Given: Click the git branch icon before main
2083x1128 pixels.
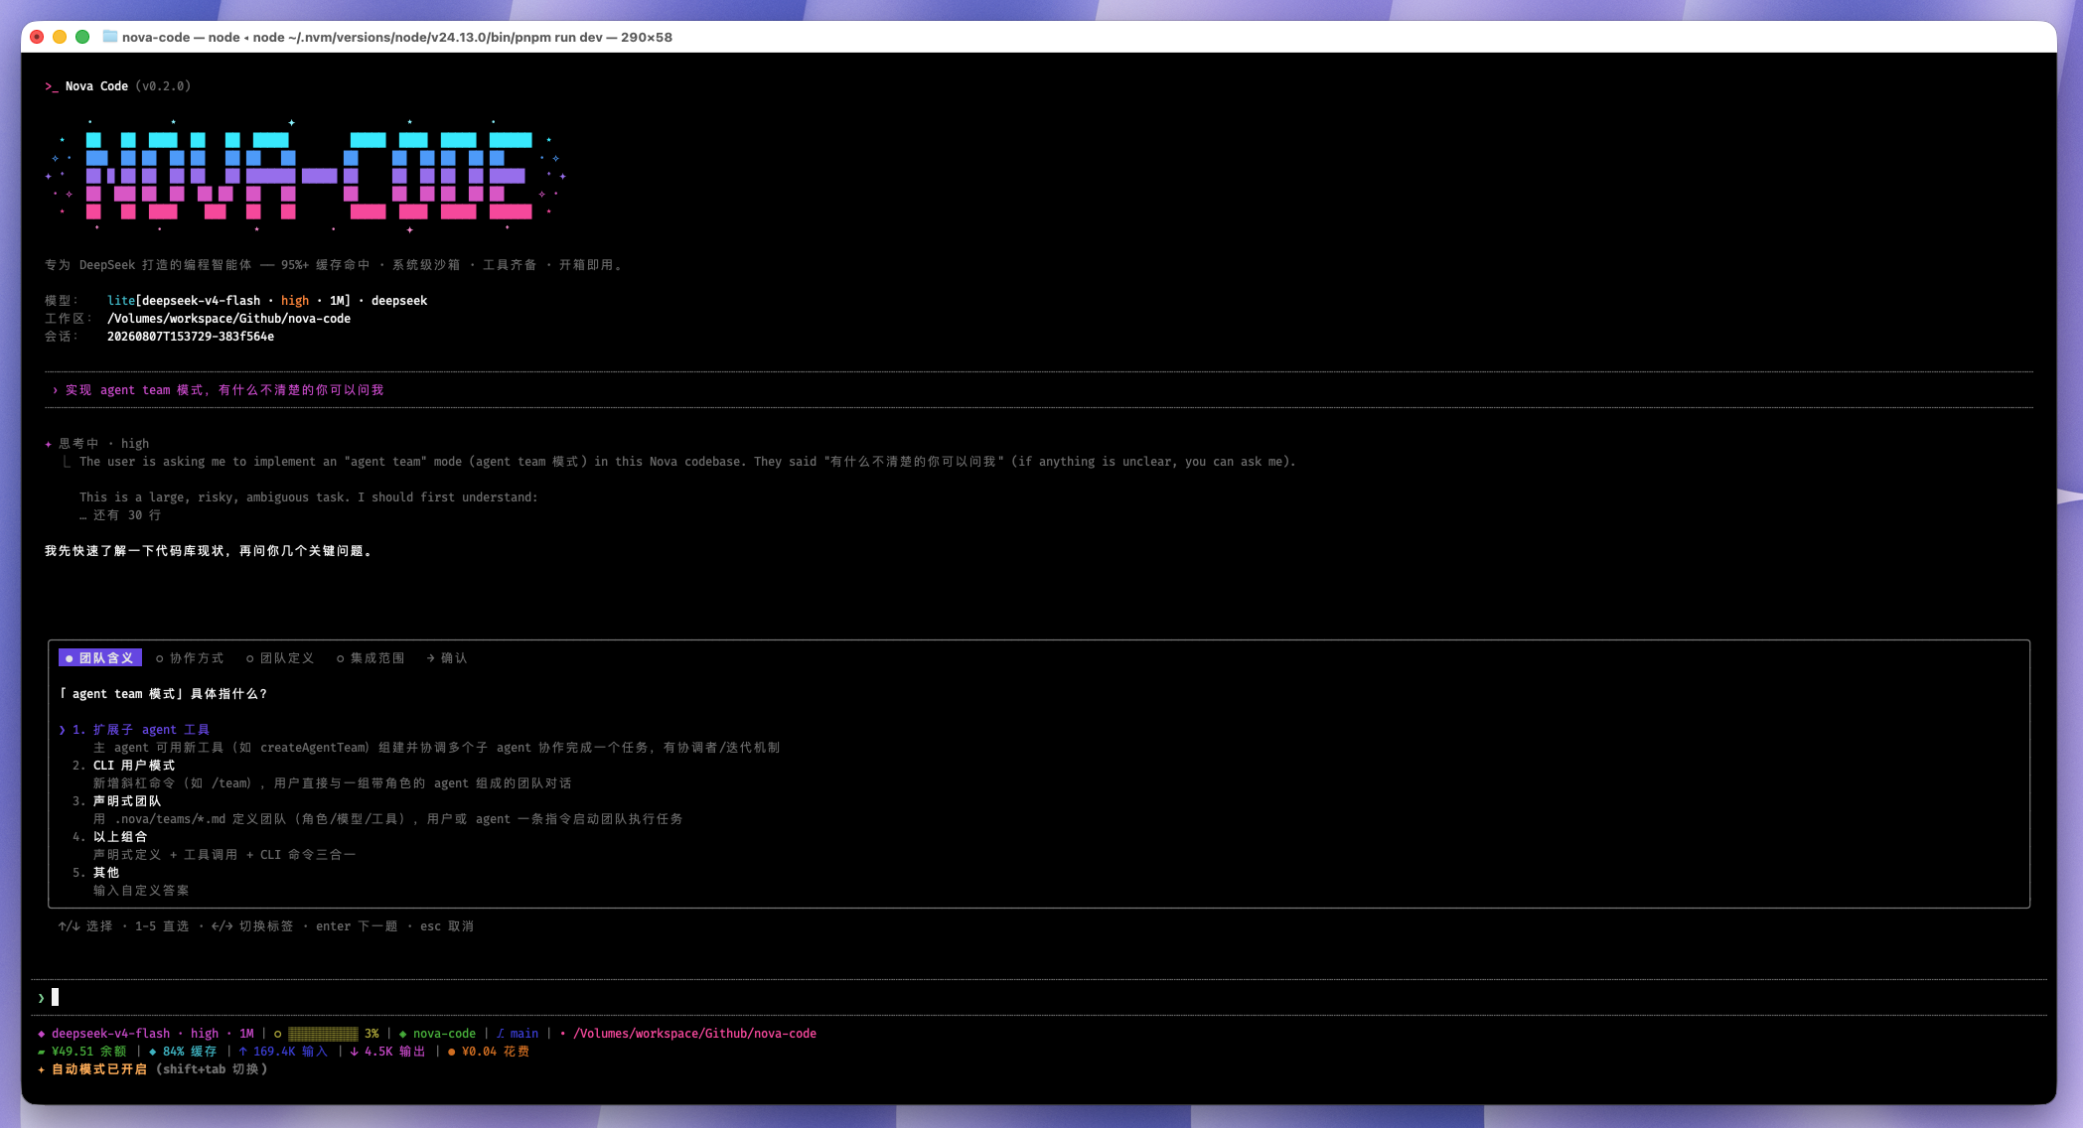Looking at the screenshot, I should pos(501,1034).
